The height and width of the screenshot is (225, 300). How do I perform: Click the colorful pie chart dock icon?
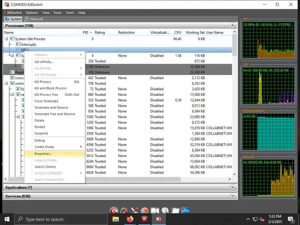point(145,210)
